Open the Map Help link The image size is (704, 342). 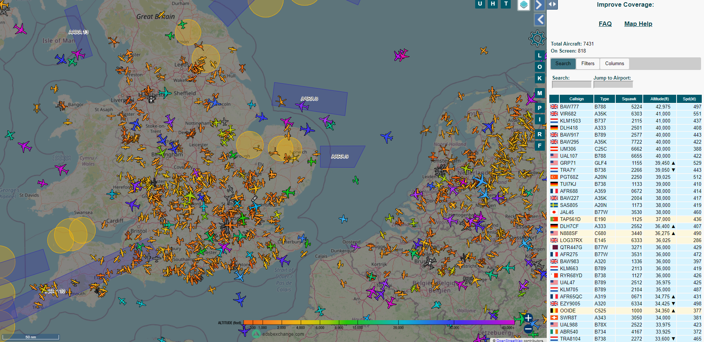pyautogui.click(x=638, y=24)
